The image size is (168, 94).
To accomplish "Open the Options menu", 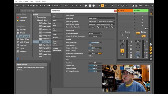I will [38, 1].
